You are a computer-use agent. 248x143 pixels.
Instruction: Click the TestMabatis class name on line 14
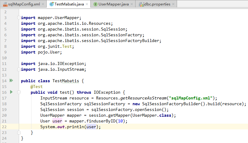coord(65,81)
